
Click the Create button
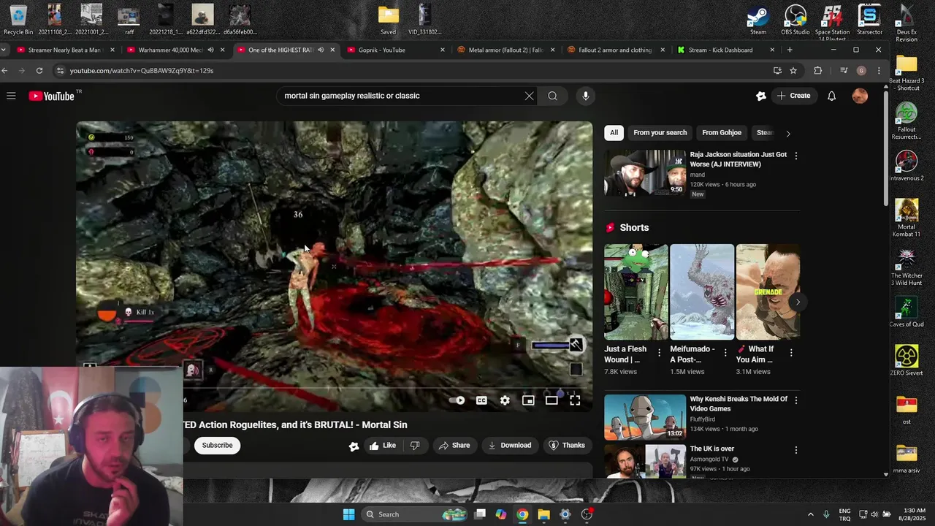pyautogui.click(x=793, y=96)
